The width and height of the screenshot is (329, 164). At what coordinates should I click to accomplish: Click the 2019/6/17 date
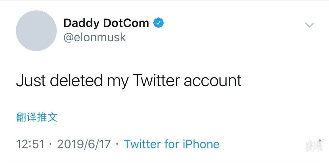(x=84, y=144)
